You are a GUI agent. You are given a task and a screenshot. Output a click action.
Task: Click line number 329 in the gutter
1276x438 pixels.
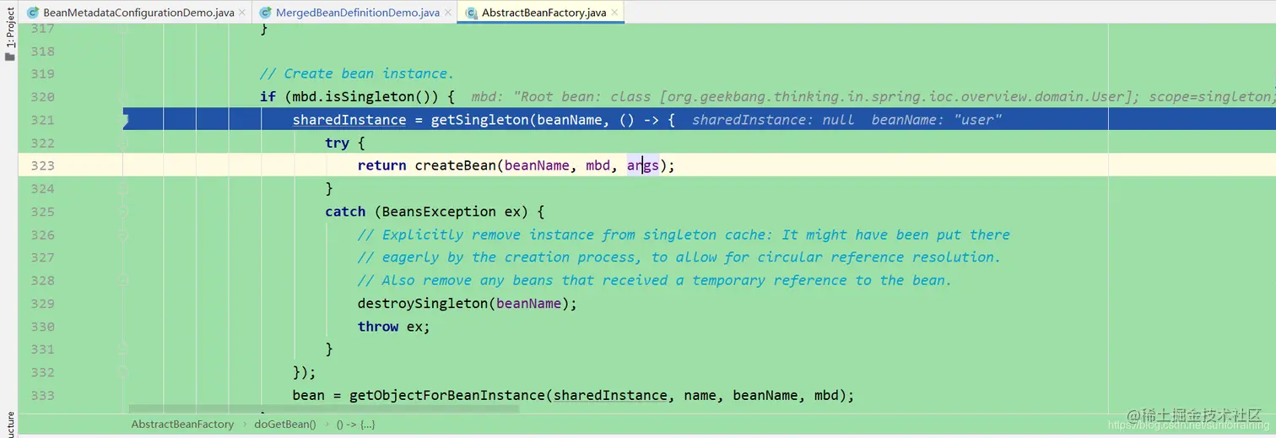tap(42, 303)
